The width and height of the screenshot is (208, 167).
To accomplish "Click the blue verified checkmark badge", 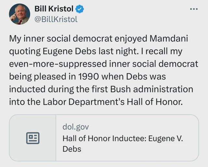I will click(x=80, y=9).
